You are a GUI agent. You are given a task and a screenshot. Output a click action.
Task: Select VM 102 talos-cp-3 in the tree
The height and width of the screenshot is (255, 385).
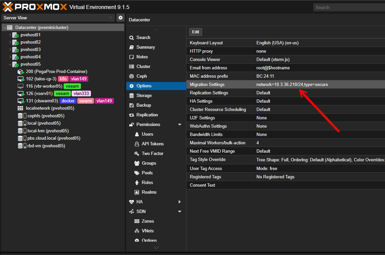click(x=41, y=79)
